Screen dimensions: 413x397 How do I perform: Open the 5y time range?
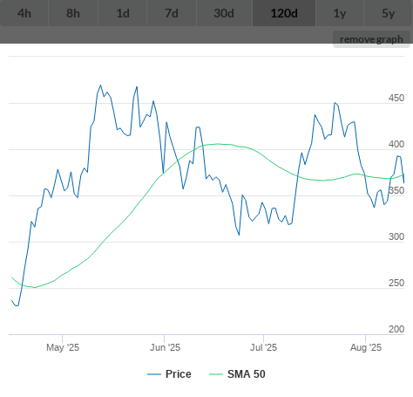[x=389, y=13]
